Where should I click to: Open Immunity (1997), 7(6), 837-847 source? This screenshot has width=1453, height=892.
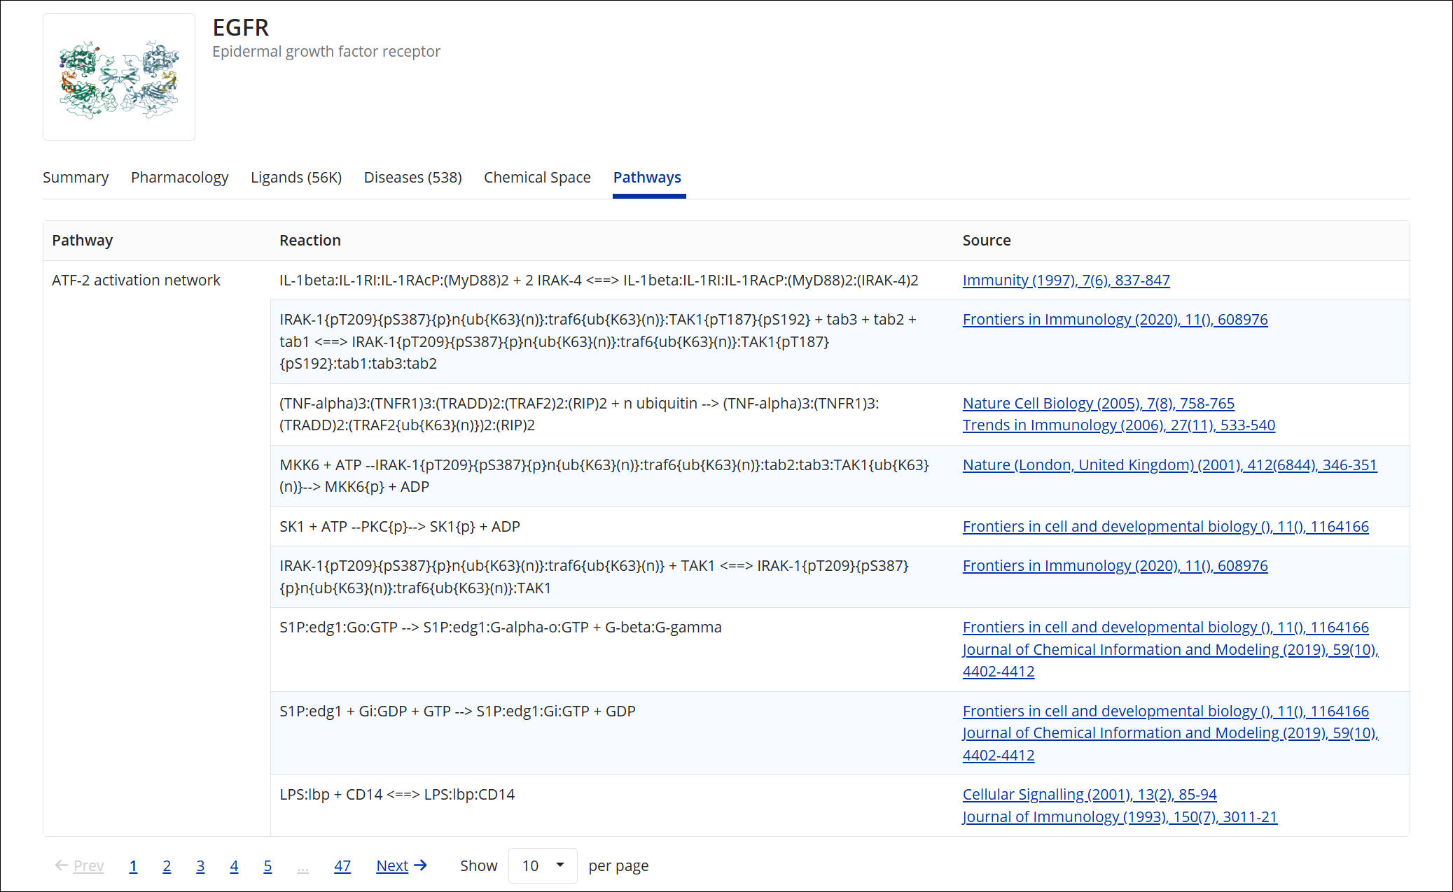coord(1066,281)
